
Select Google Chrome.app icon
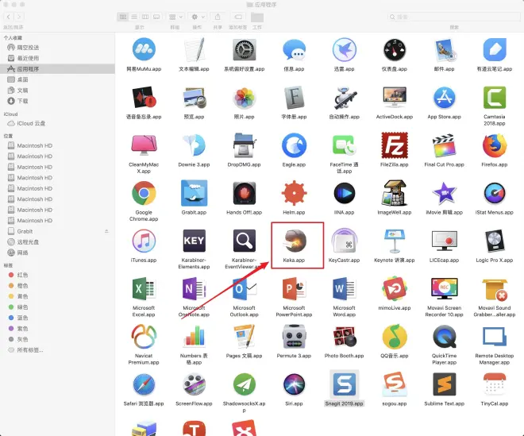[x=144, y=193]
